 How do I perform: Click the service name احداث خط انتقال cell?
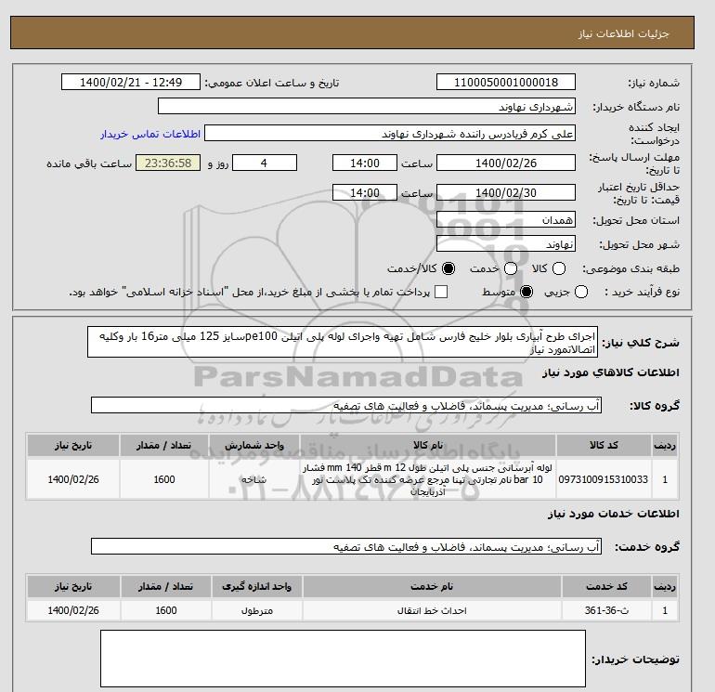pyautogui.click(x=432, y=610)
